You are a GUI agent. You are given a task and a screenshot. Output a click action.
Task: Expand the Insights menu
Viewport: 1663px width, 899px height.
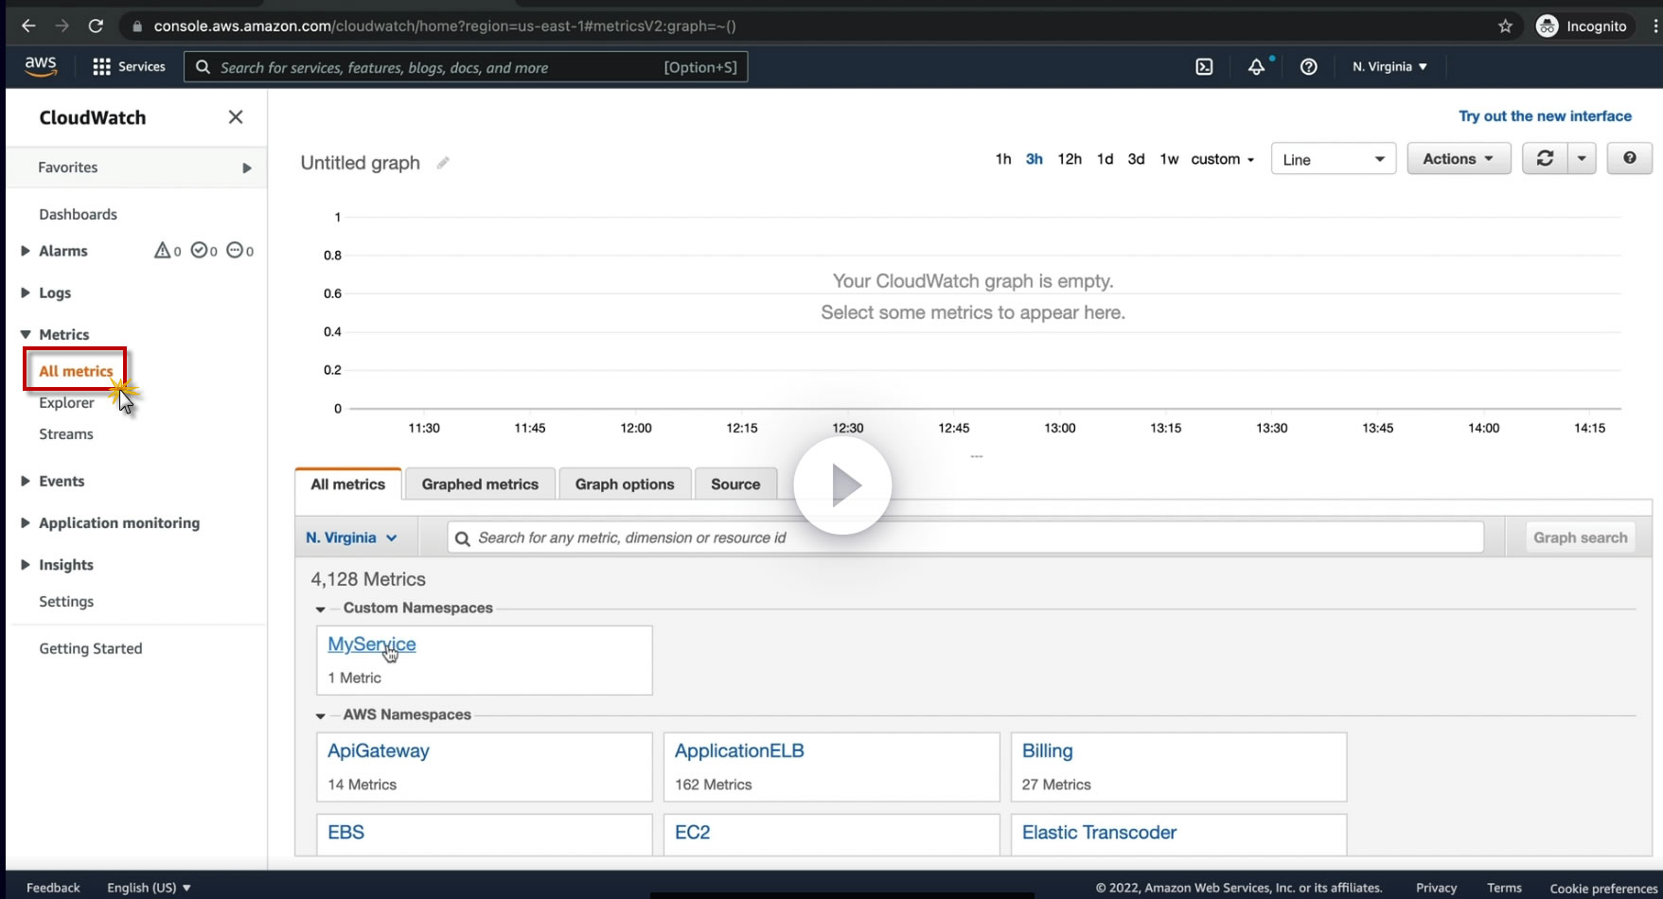tap(26, 564)
